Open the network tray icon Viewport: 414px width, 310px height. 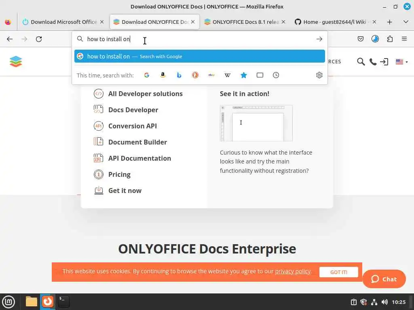tap(374, 302)
